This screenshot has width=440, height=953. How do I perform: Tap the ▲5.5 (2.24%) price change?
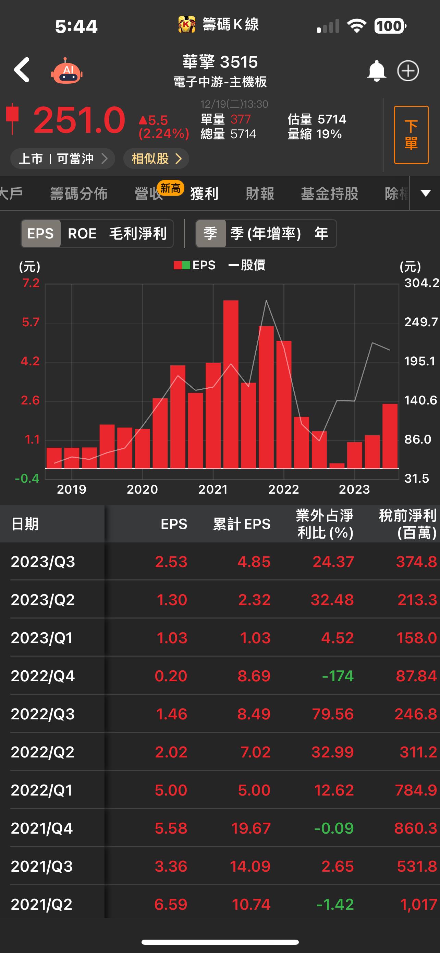tap(164, 127)
